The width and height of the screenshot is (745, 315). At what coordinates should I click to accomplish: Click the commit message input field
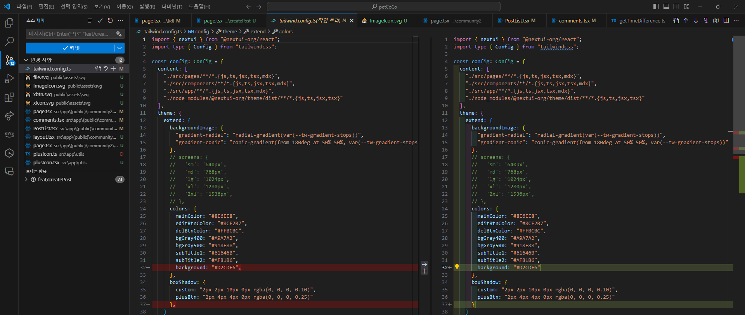pyautogui.click(x=70, y=34)
